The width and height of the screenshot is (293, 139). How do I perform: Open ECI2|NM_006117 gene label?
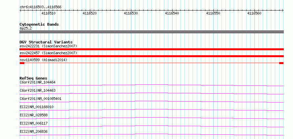(34, 123)
